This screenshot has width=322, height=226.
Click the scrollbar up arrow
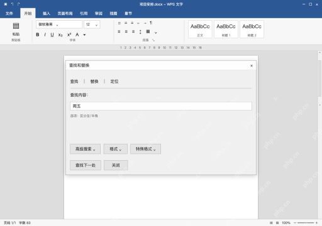click(x=319, y=53)
